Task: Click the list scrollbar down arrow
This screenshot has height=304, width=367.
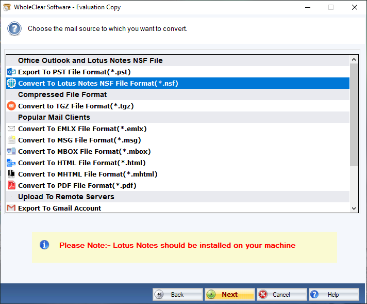Action: [x=354, y=209]
